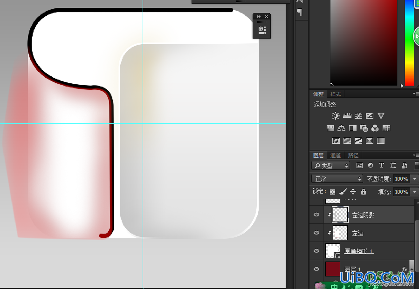Select the 左边阴影 layer name
Image resolution: width=419 pixels, height=289 pixels.
click(363, 215)
